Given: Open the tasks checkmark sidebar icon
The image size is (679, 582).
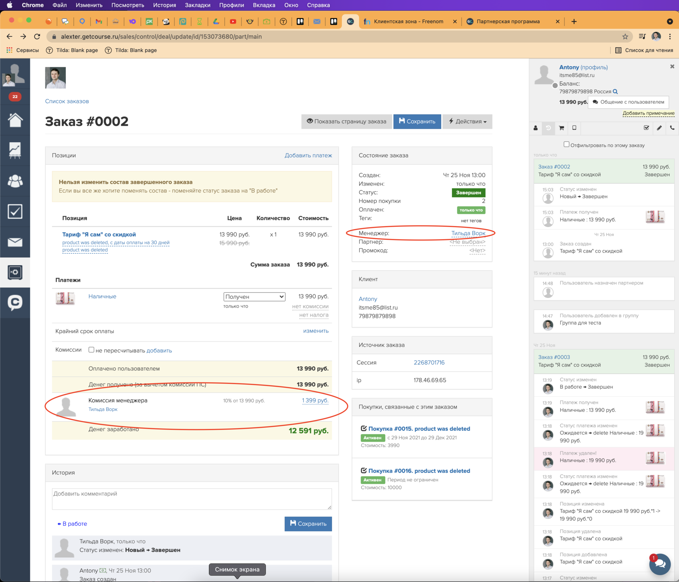Looking at the screenshot, I should click(15, 211).
